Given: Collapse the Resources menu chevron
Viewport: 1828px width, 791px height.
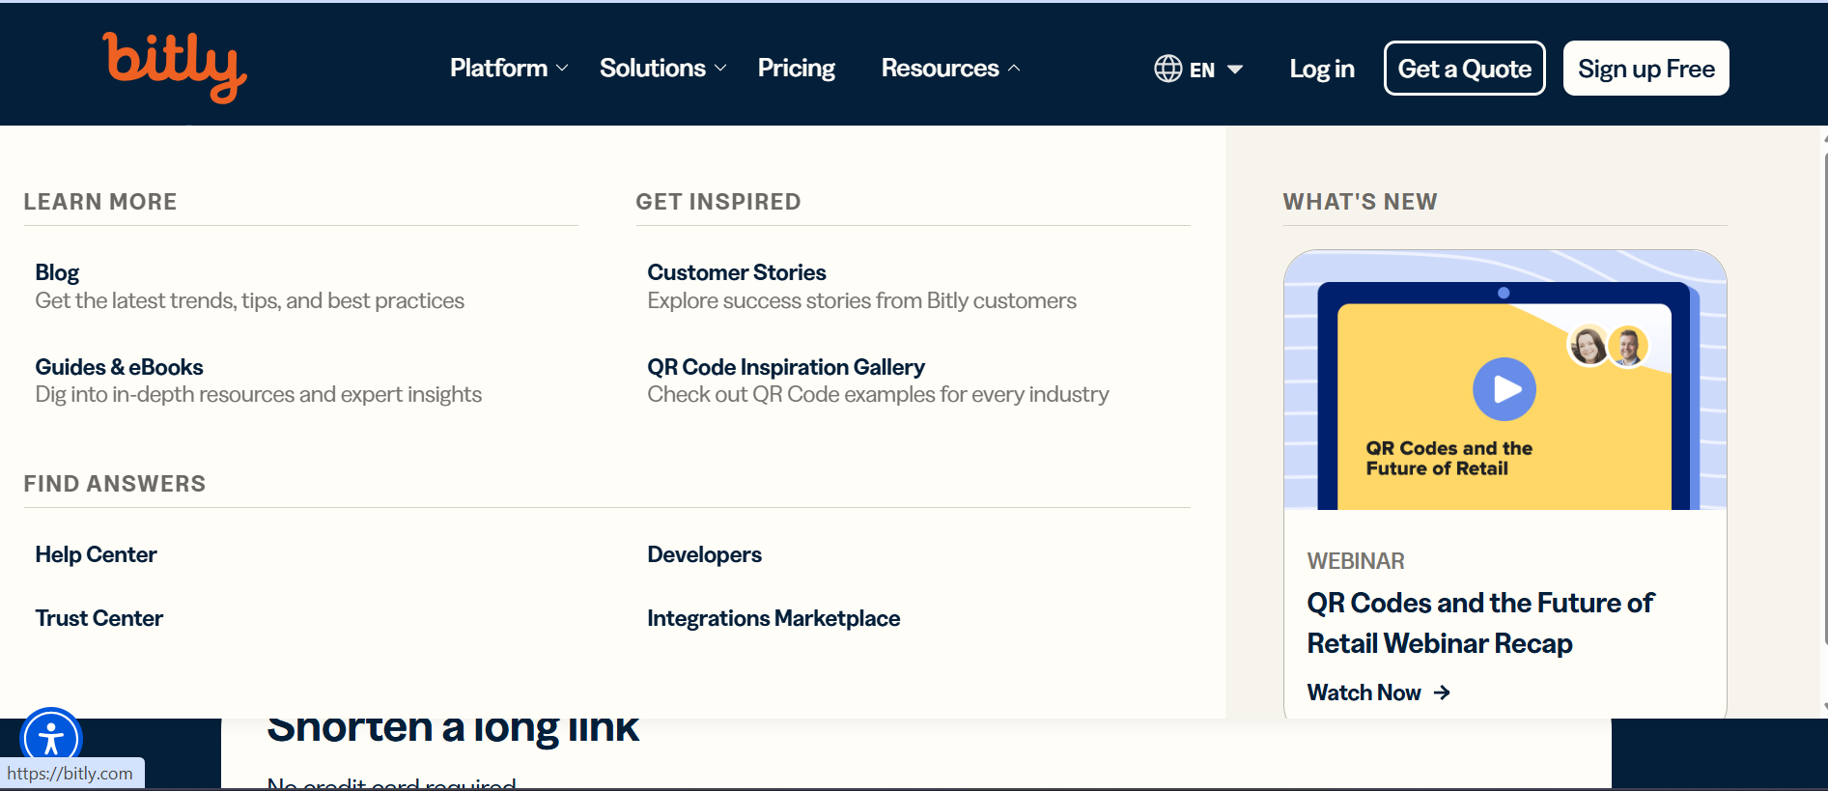Looking at the screenshot, I should 1014,69.
